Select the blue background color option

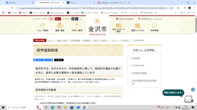coord(77,19)
